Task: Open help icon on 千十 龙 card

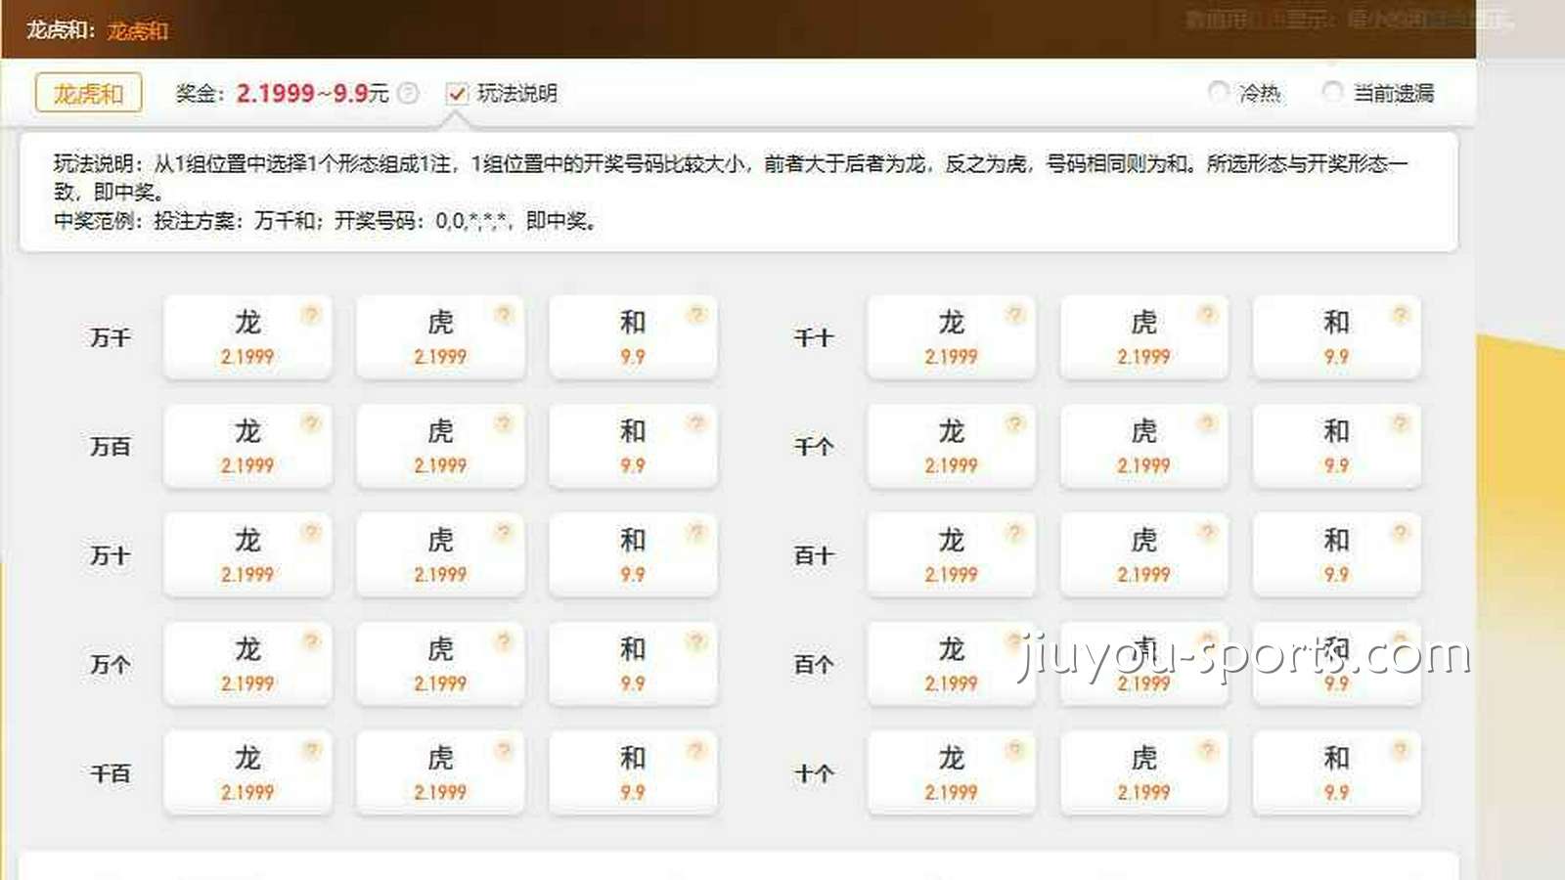Action: tap(1014, 314)
